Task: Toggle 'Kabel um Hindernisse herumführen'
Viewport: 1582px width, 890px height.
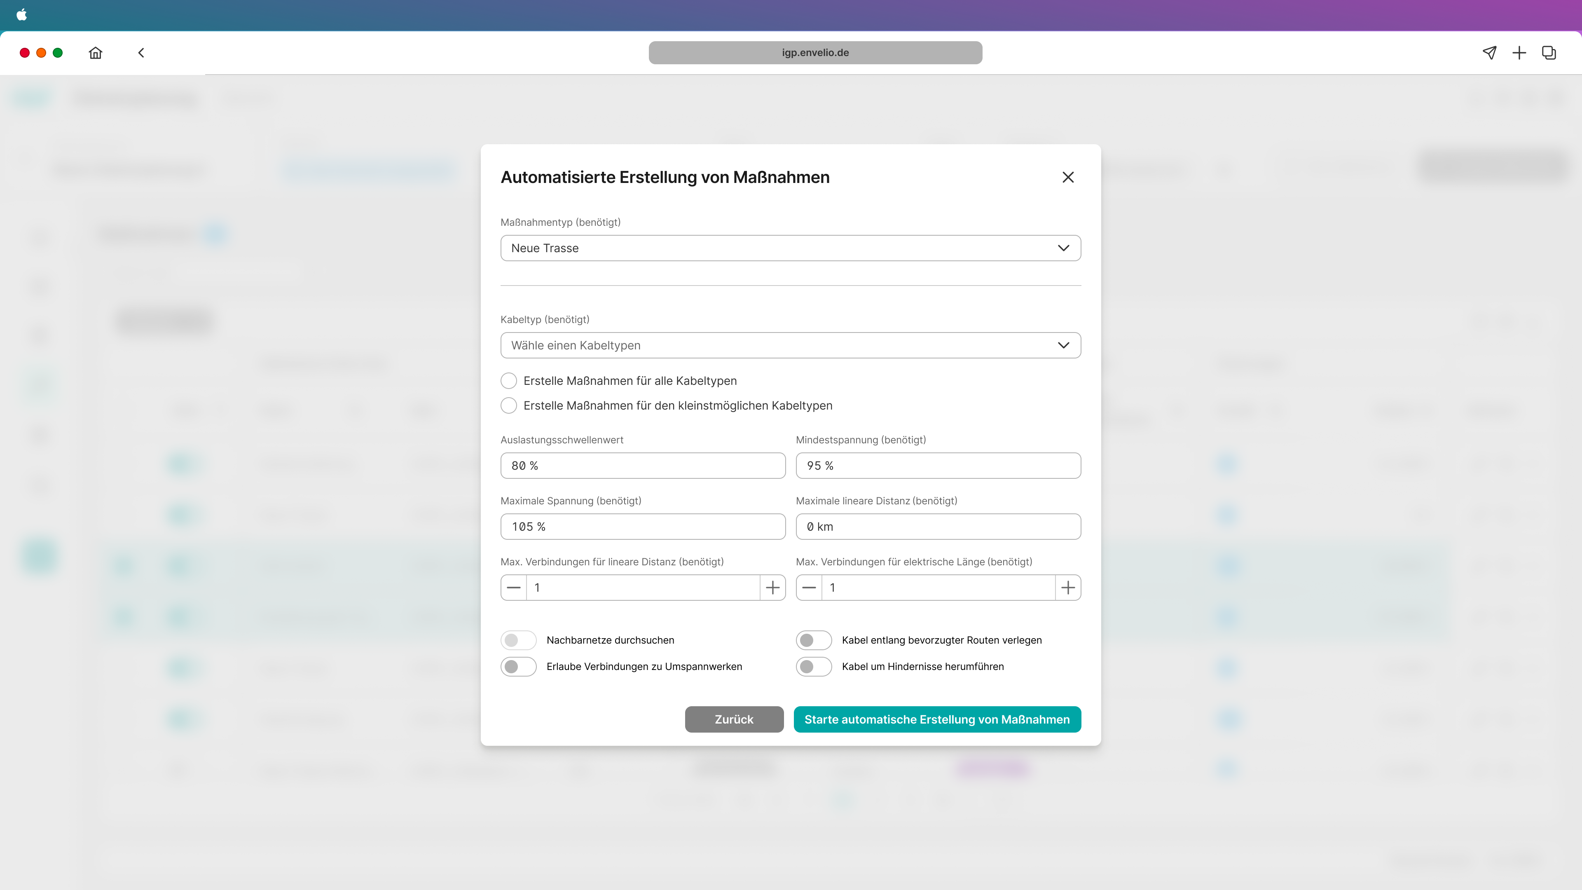Action: coord(814,666)
